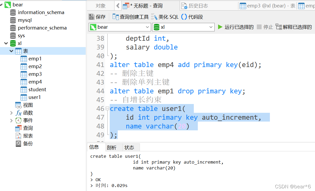The height and width of the screenshot is (191, 315).
Task: Click the tab scroll left arrow
Action: (x=118, y=6)
